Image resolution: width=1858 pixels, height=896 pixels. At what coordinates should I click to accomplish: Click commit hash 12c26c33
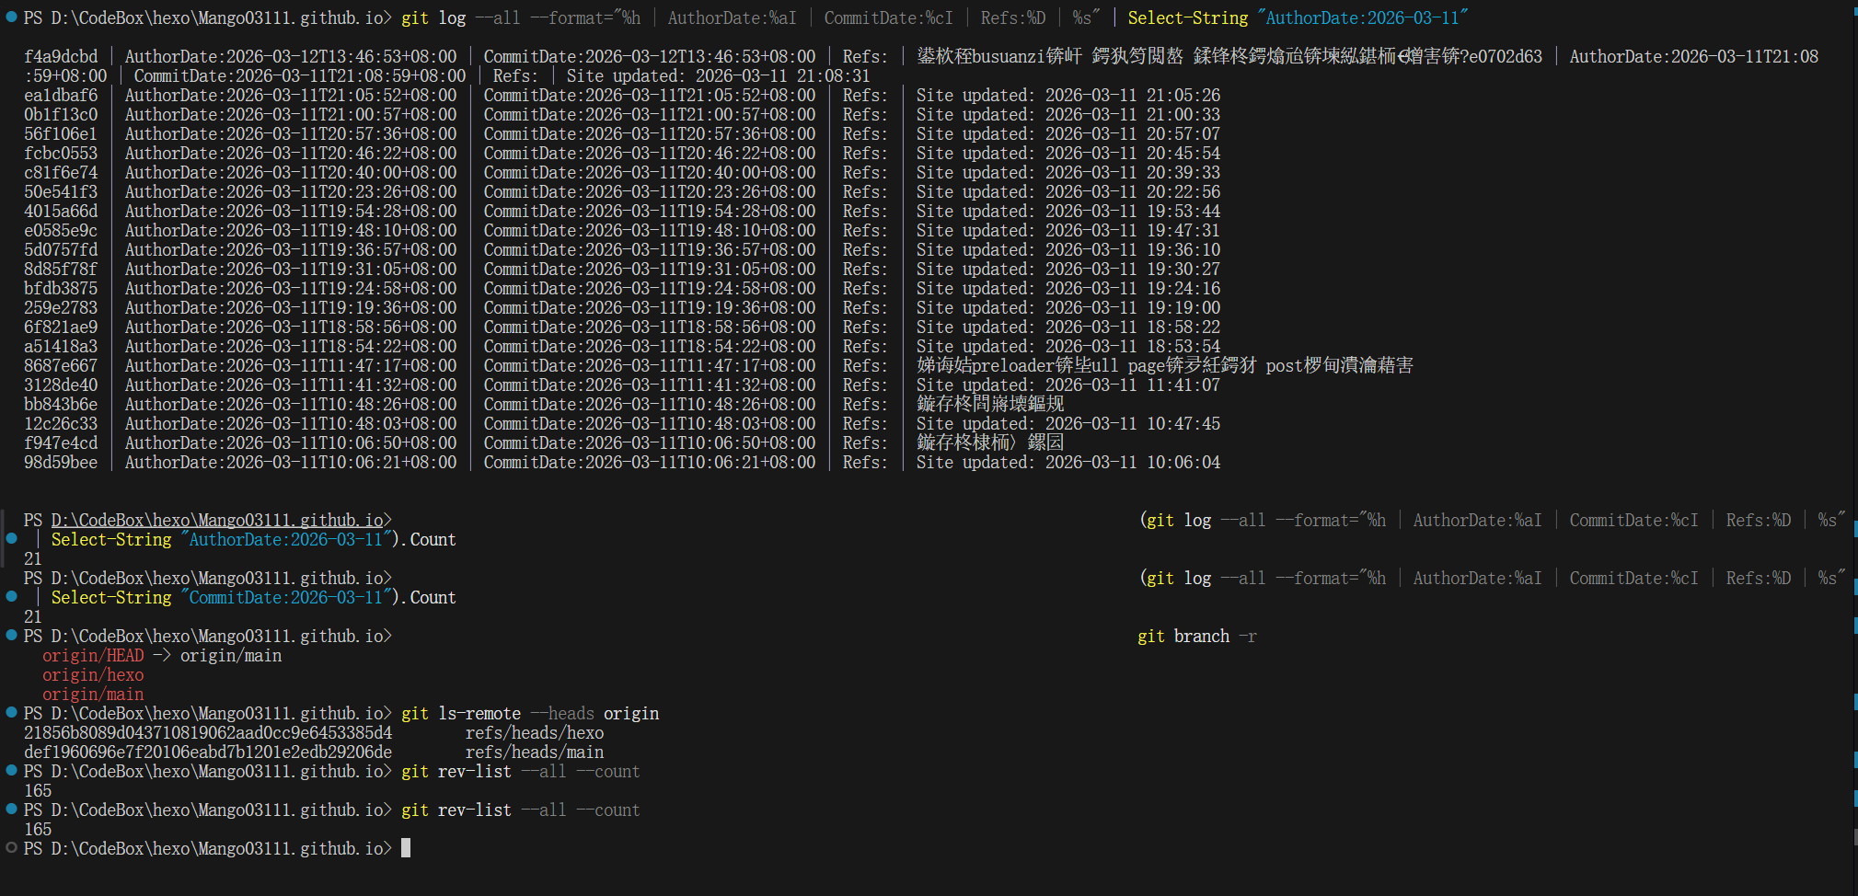point(61,423)
